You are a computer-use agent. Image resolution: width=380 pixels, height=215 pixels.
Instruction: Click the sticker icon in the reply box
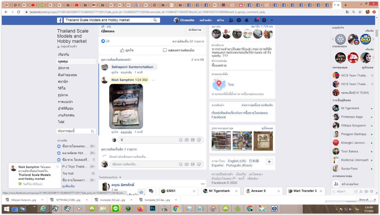tap(199, 140)
